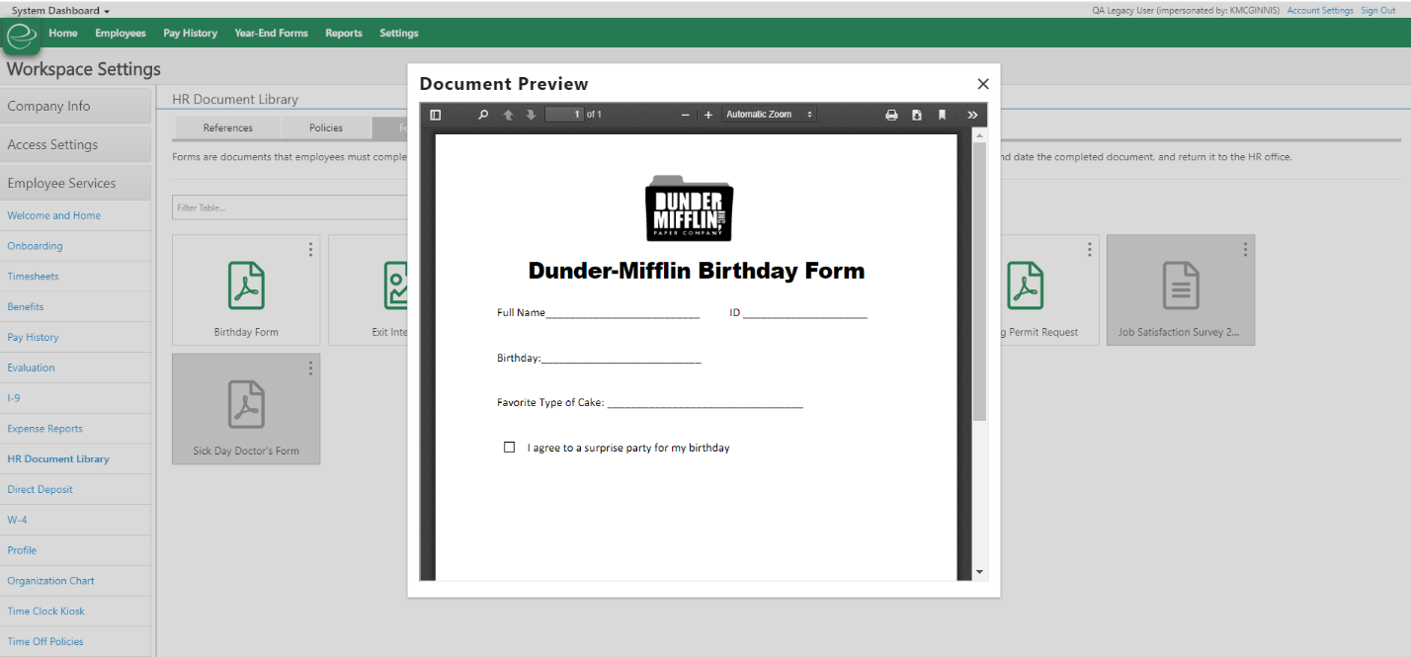Viewport: 1411px width, 657px height.
Task: Go to Onboarding settings
Action: (x=35, y=246)
